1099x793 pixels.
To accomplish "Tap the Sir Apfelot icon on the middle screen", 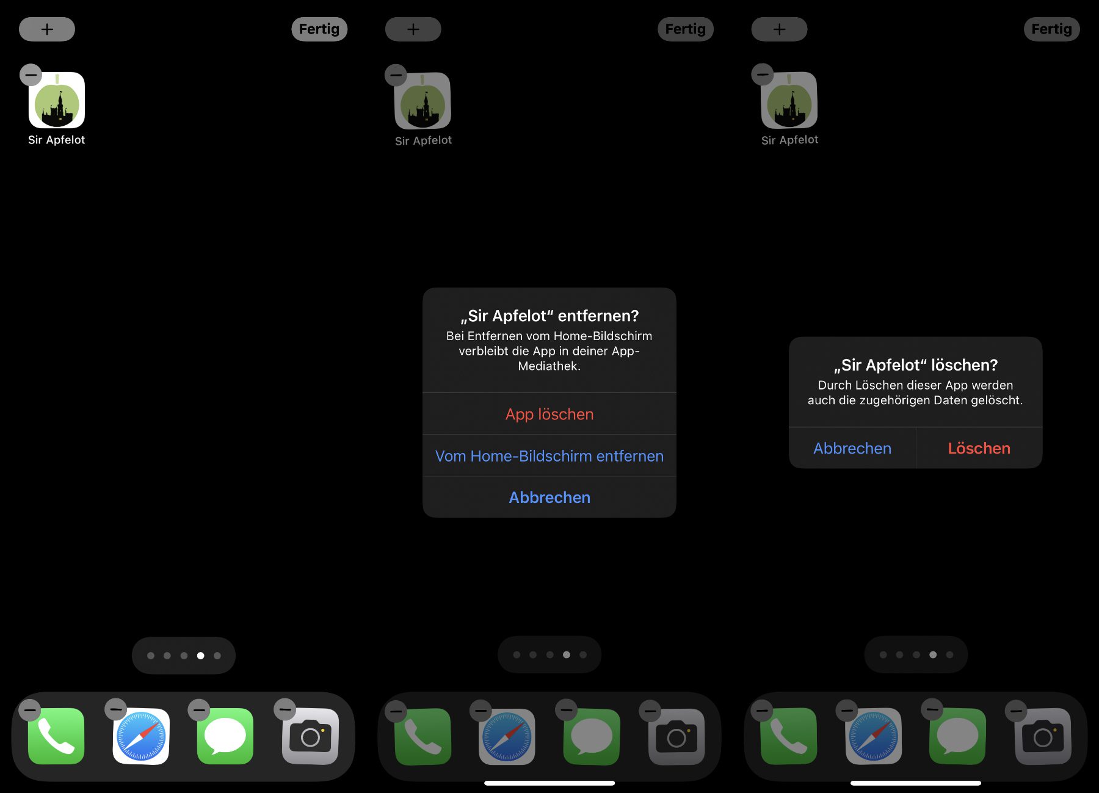I will pos(423,101).
